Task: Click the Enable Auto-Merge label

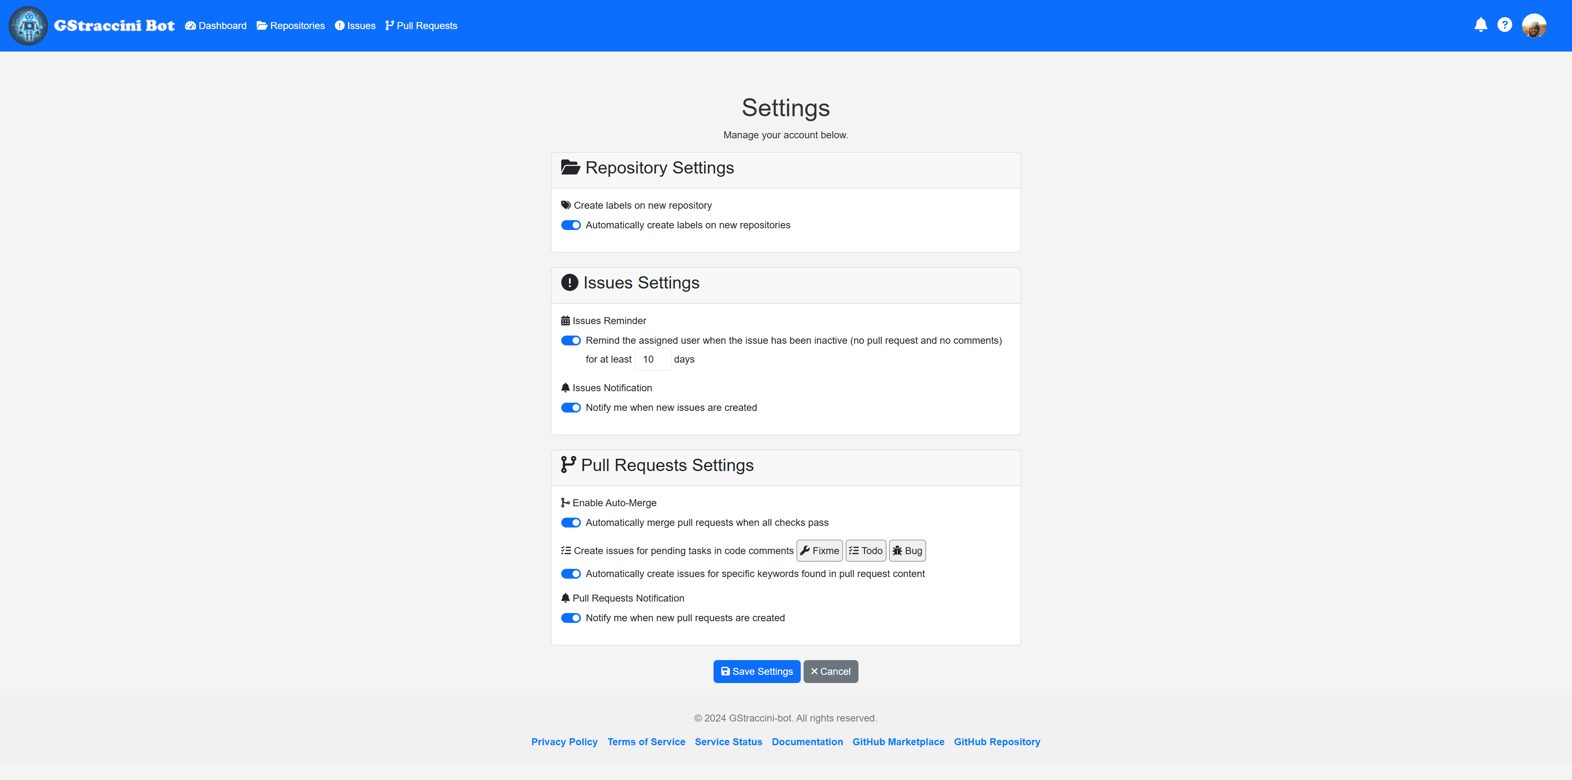Action: pos(614,503)
